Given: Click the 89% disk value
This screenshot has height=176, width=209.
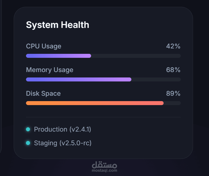Looking at the screenshot, I should (x=173, y=93).
